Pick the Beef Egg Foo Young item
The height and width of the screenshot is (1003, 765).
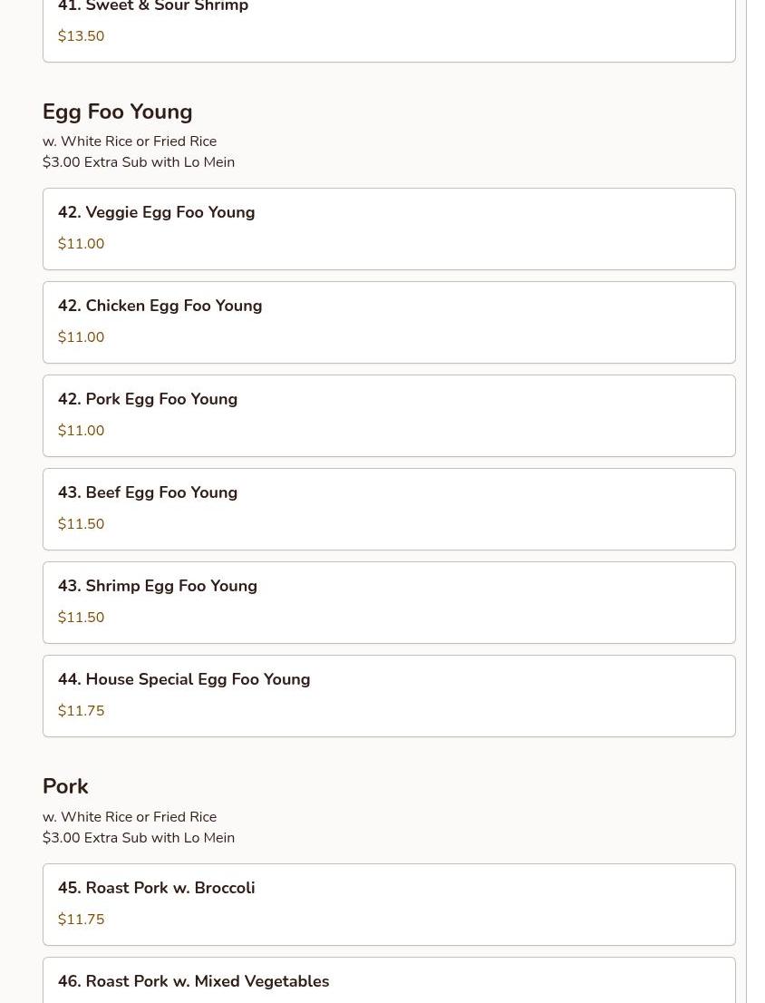coord(388,509)
